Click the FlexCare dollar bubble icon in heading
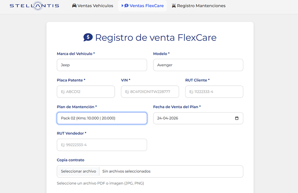 88,37
